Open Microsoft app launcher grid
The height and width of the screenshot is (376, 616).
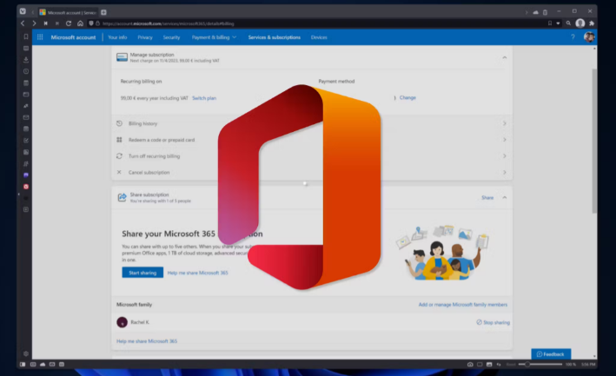tap(40, 37)
